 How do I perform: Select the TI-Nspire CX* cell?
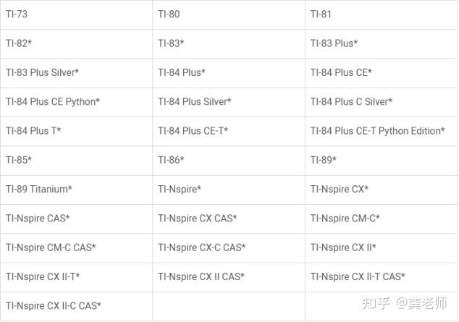coord(381,190)
